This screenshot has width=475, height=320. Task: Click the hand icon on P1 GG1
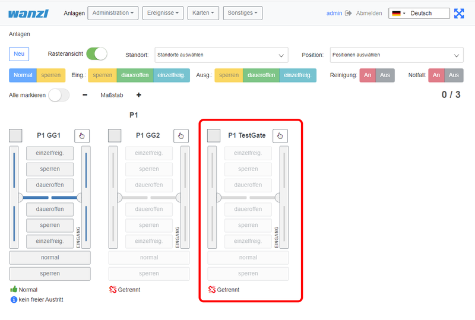(x=82, y=135)
